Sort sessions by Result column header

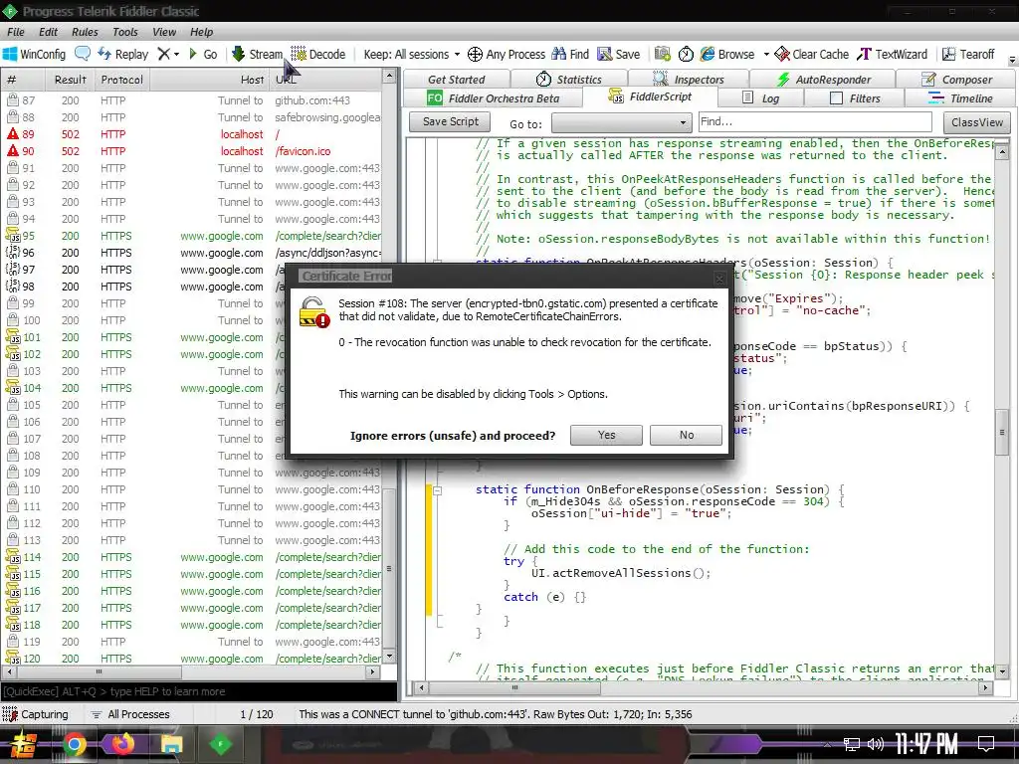coord(70,80)
